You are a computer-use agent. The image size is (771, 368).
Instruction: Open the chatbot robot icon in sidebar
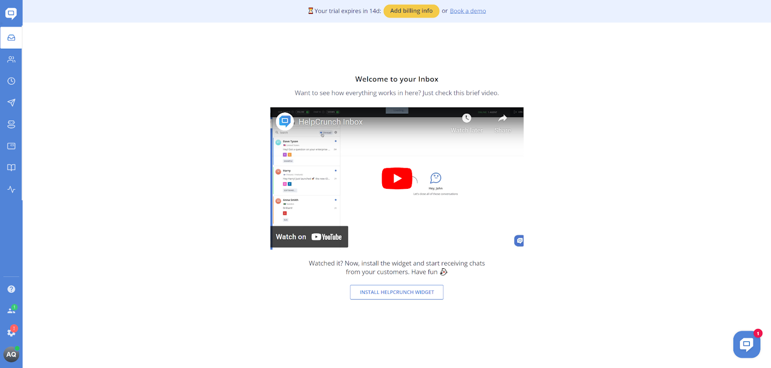[x=11, y=124]
